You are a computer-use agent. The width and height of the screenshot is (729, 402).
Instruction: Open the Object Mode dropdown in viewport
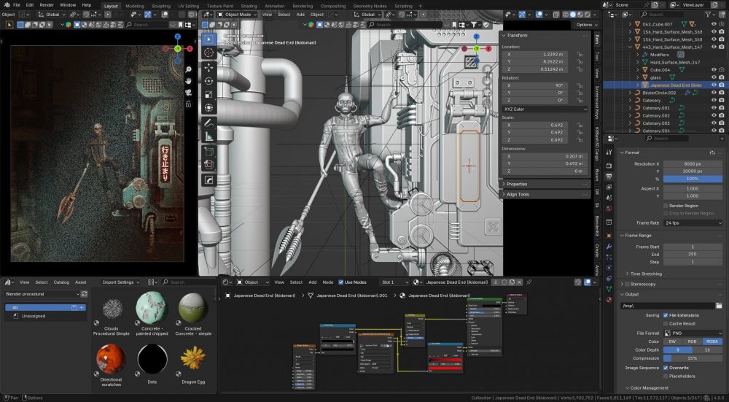tap(237, 15)
